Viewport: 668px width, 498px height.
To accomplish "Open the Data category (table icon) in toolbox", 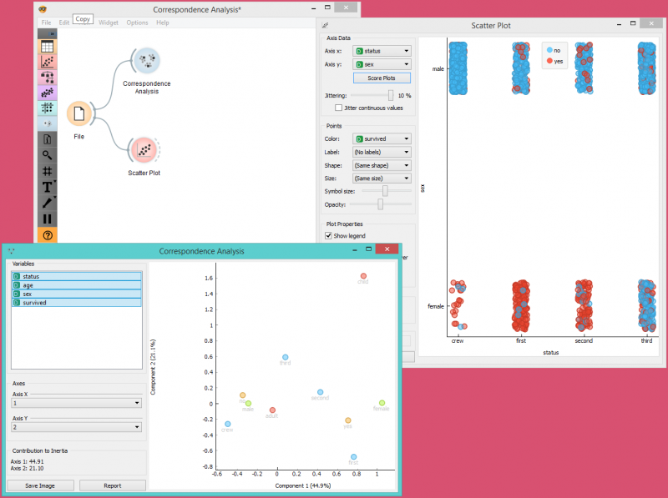I will pos(47,47).
